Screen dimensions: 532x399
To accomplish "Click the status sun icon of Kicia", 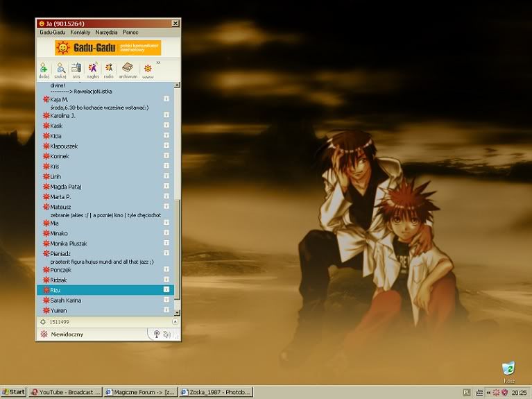I will tap(46, 136).
